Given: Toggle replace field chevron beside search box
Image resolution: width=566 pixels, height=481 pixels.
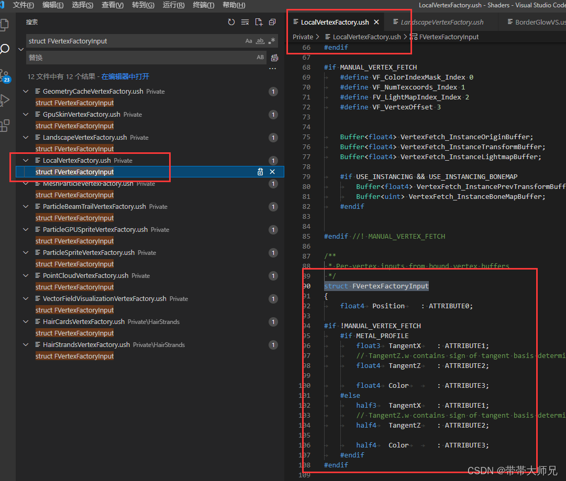Looking at the screenshot, I should pos(21,49).
